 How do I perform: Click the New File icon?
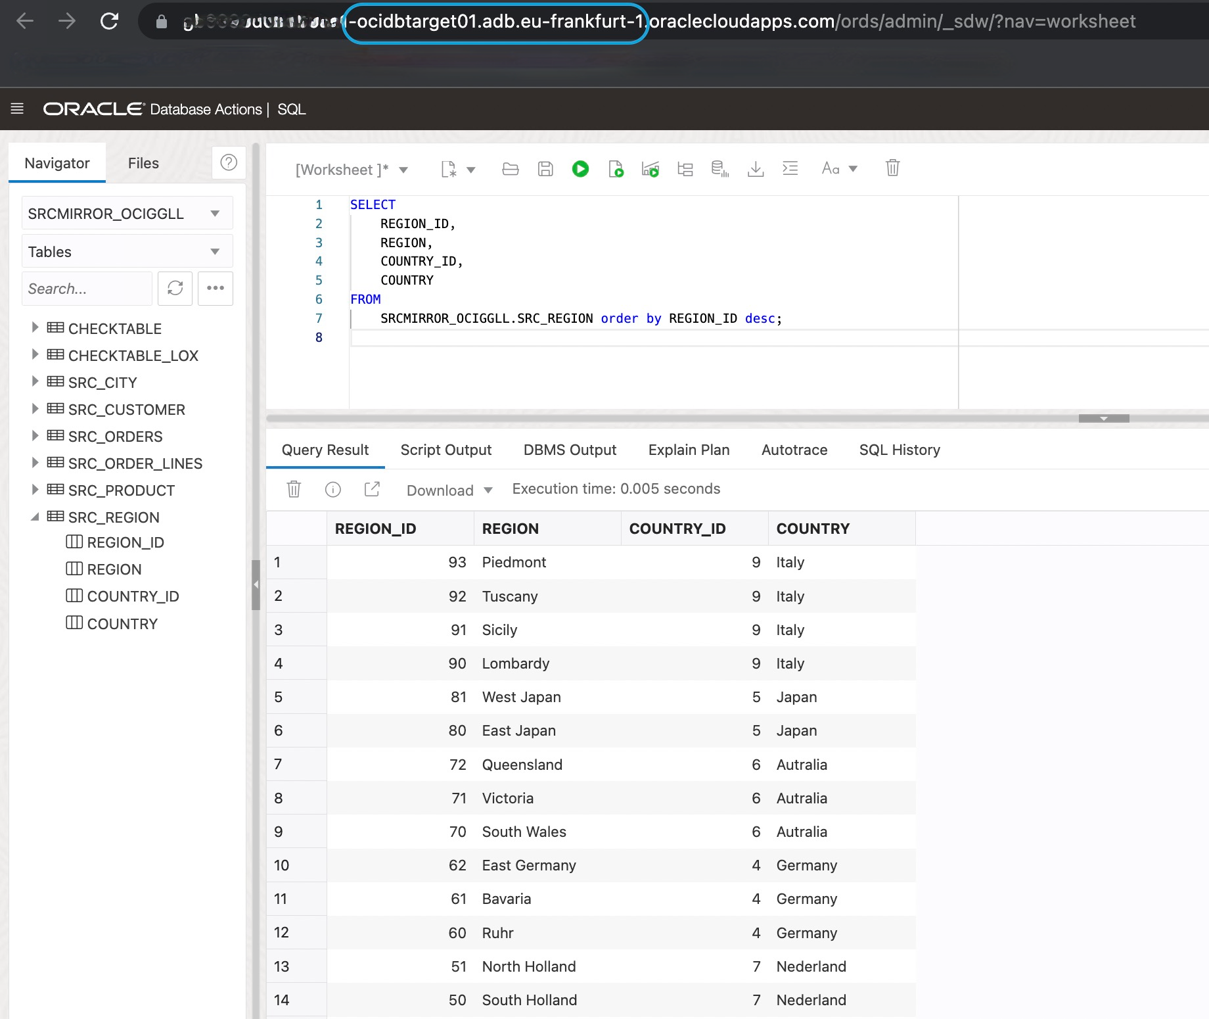(x=449, y=169)
